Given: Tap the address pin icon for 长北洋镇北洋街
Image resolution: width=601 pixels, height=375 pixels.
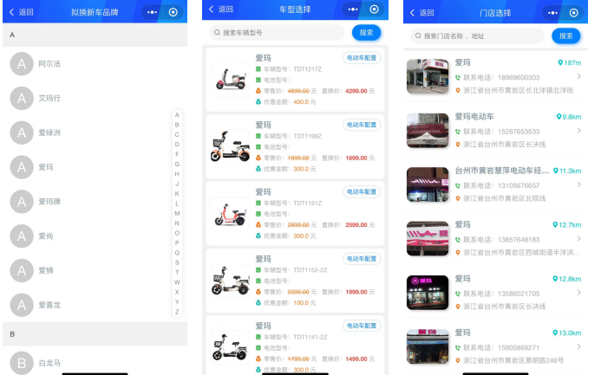Looking at the screenshot, I should pyautogui.click(x=458, y=90).
